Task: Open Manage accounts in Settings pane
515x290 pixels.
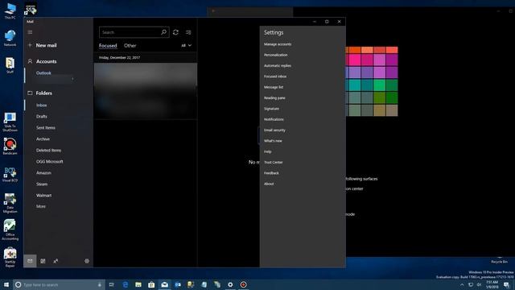Action: (x=278, y=44)
